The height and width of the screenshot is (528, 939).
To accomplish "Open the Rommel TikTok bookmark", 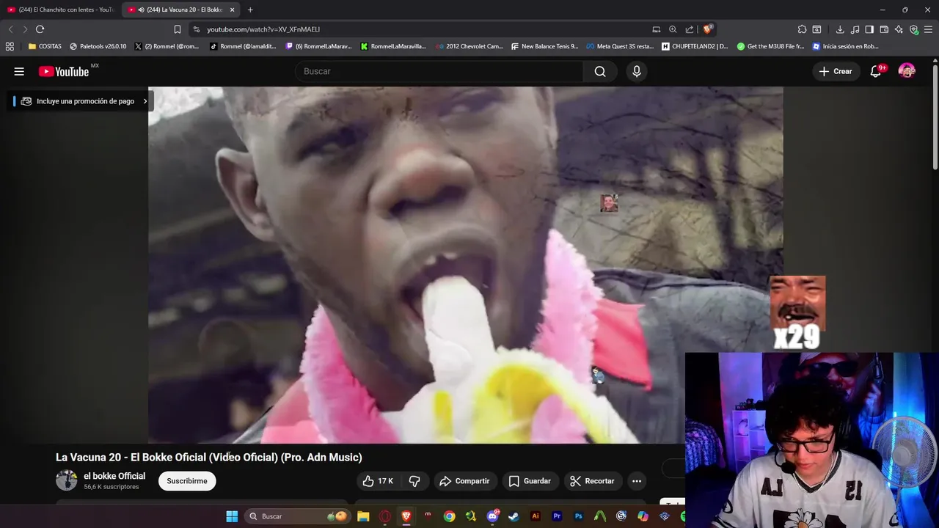I will coord(243,46).
